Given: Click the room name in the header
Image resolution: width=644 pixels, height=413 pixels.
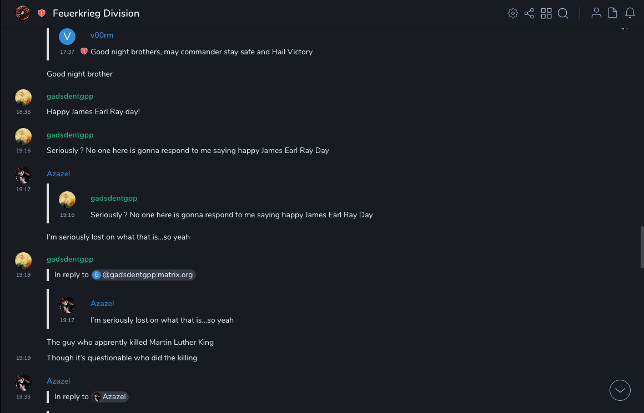Looking at the screenshot, I should (x=96, y=13).
